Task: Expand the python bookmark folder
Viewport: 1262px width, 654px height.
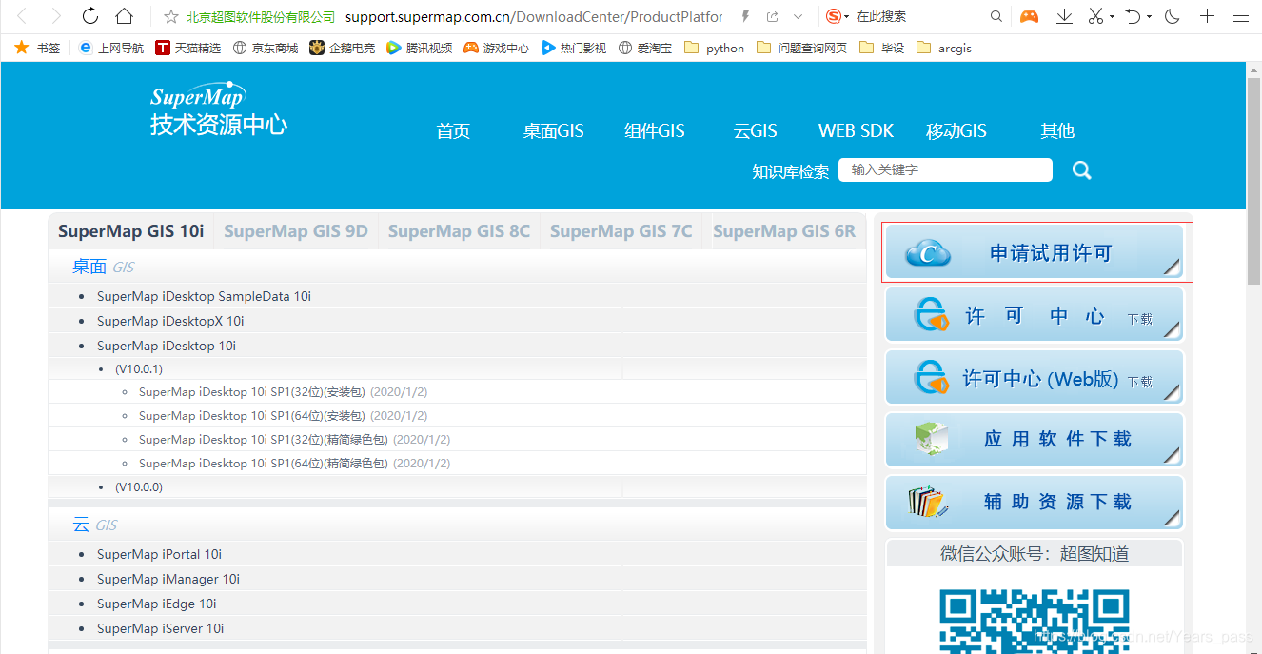Action: point(714,48)
